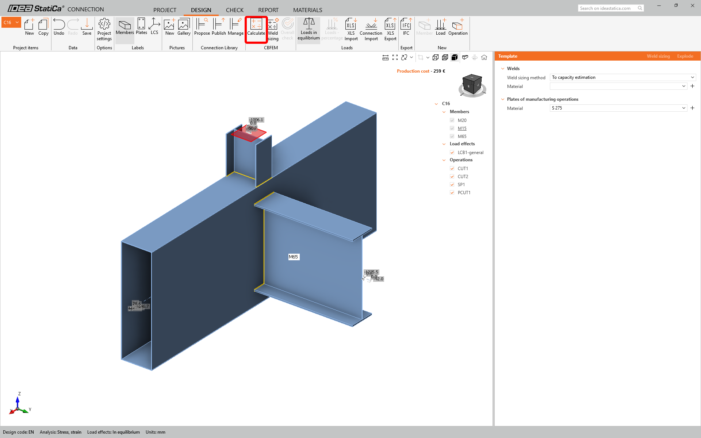Reset view with the home icon

tap(484, 57)
